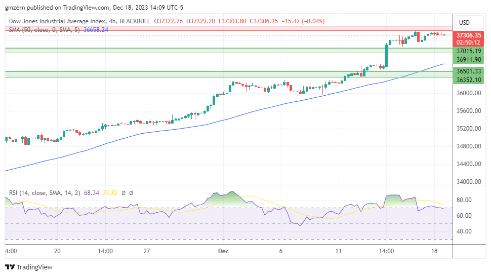Click the 36911.90 green level label

(x=468, y=60)
